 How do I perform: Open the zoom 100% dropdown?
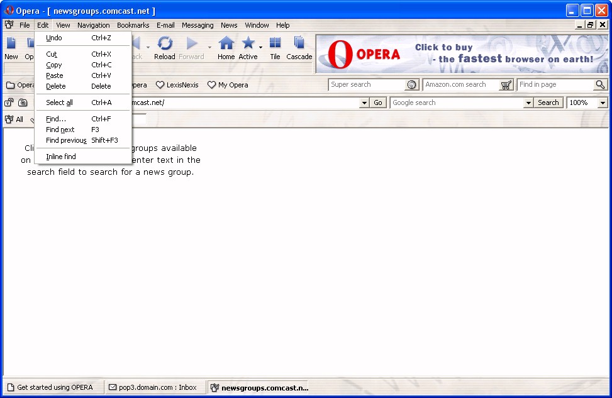coord(603,102)
